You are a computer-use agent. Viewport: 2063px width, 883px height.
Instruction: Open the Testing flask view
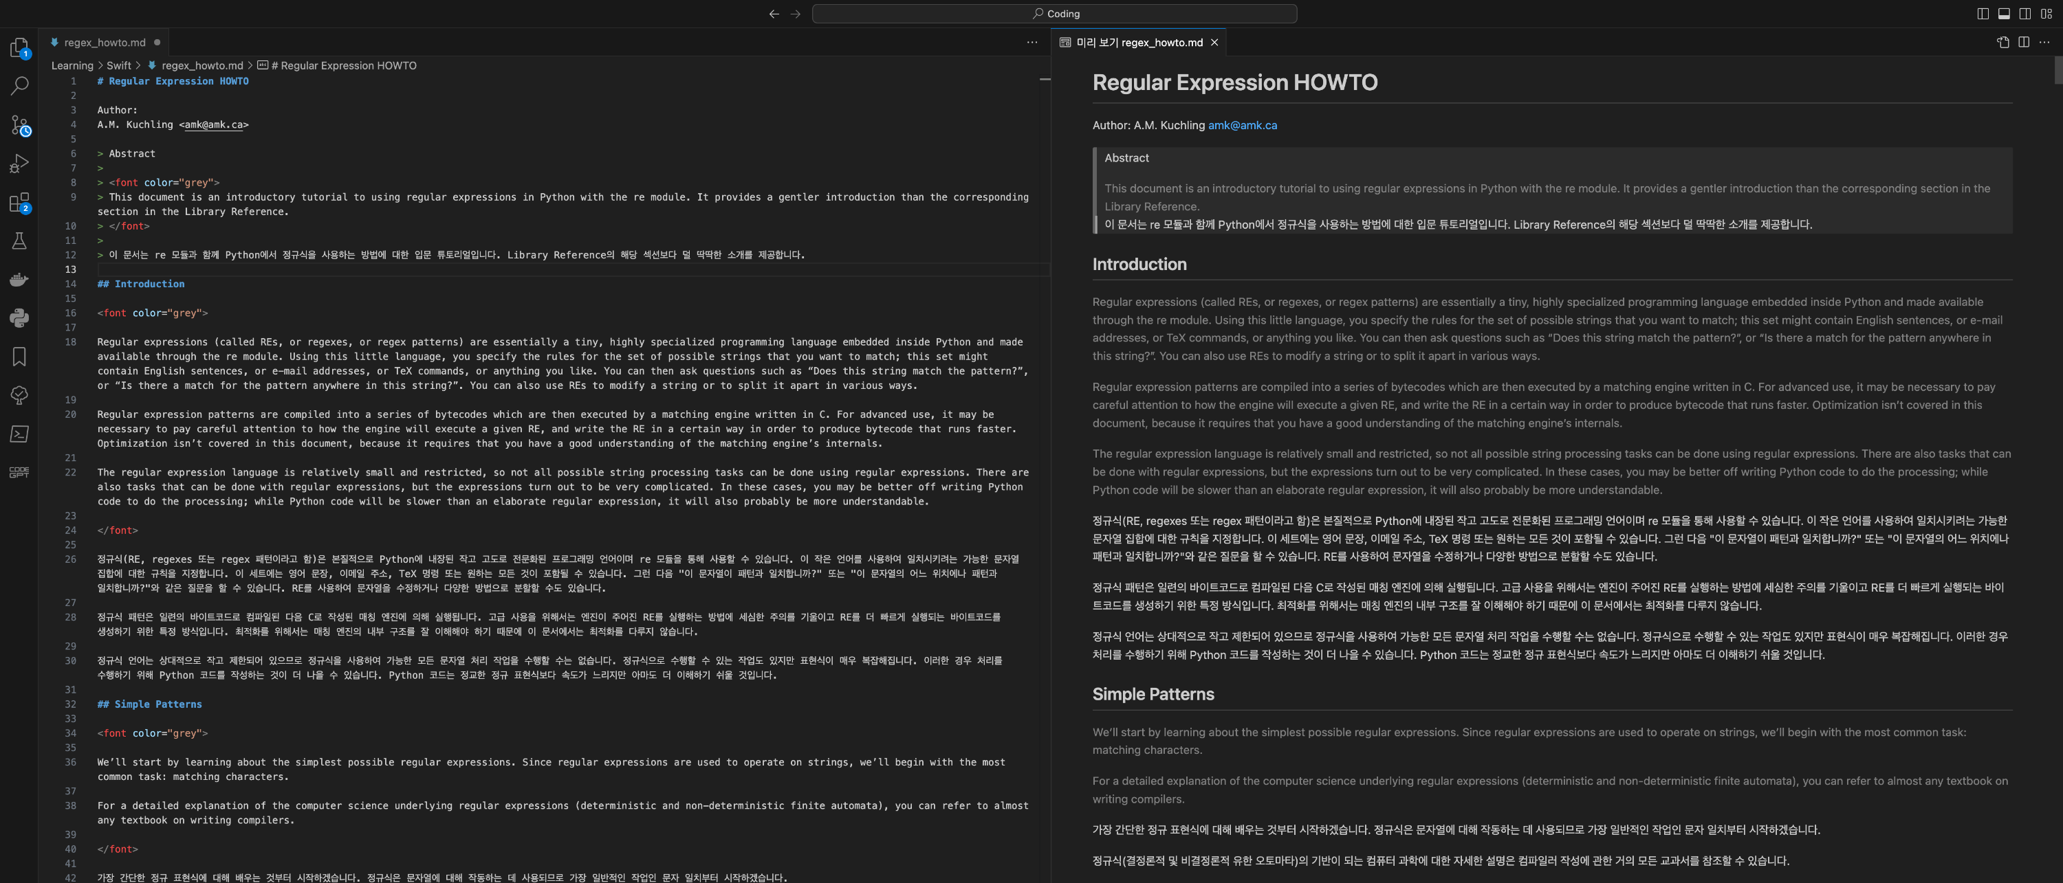pyautogui.click(x=19, y=241)
